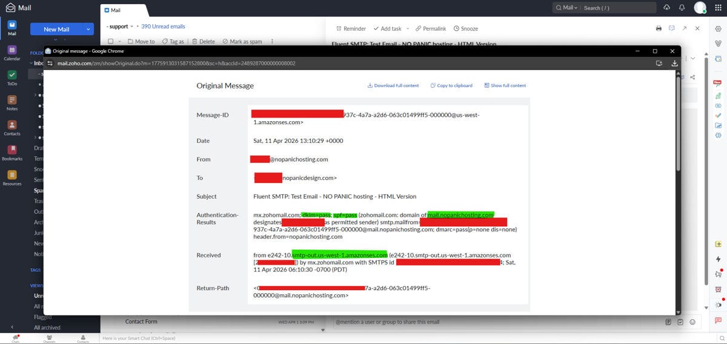Tick the select-all checkbox in the mail list

coord(111,41)
